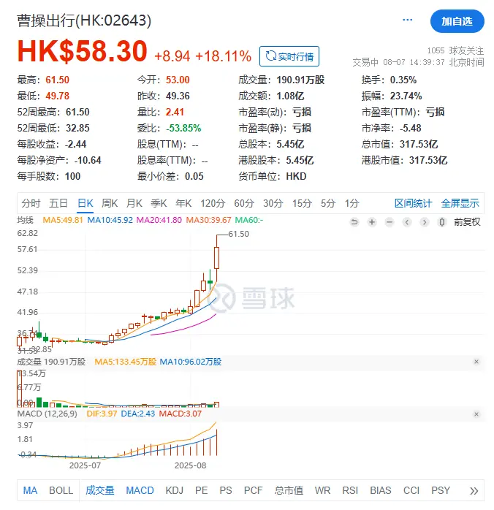Select the 周K chart tab
Viewport: 494px width, 510px height.
(110, 203)
